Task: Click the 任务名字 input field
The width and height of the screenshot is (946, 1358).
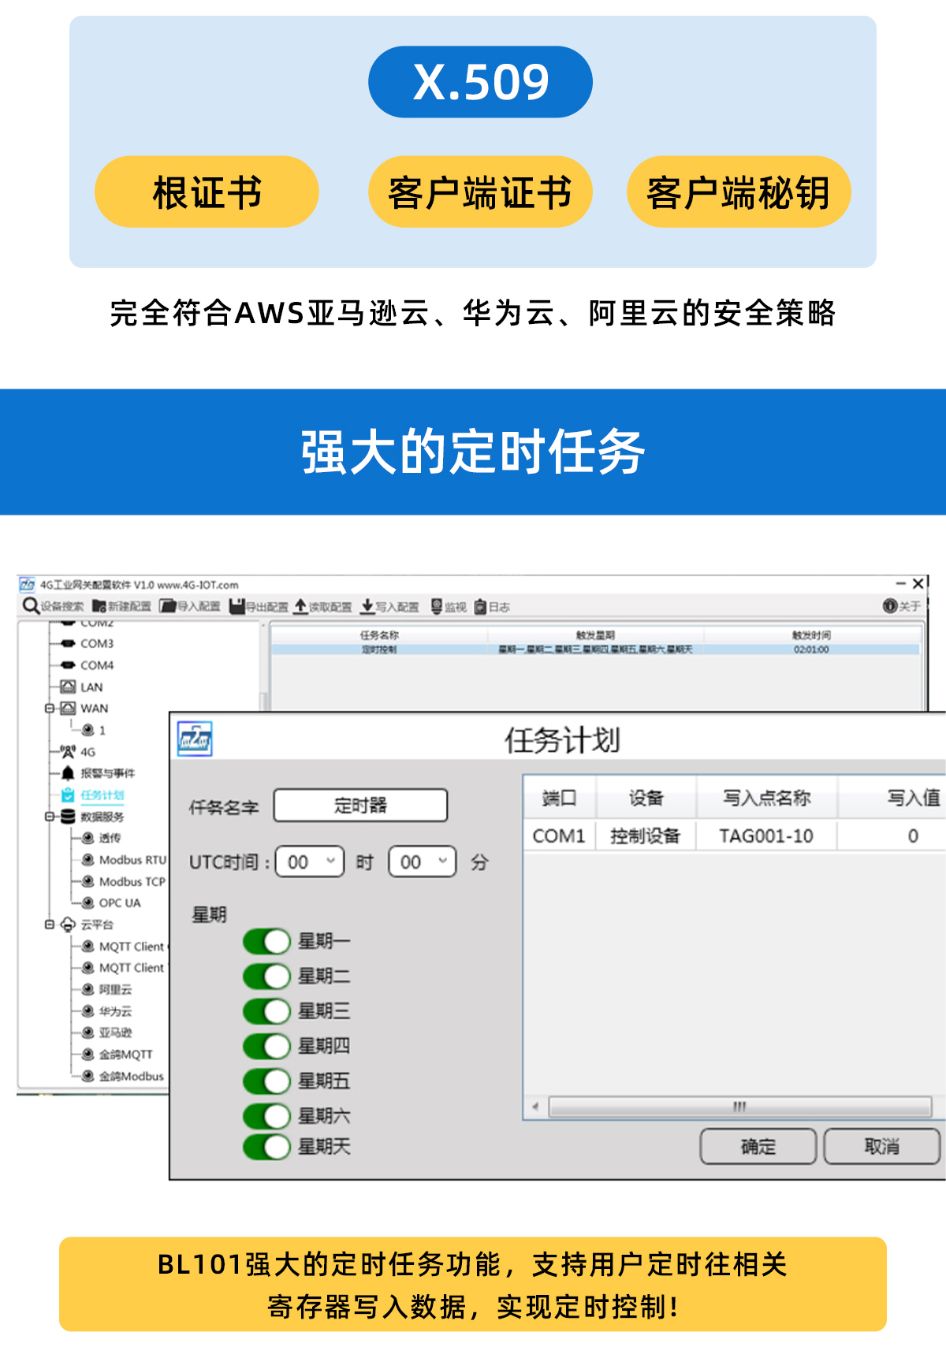Action: pos(360,805)
